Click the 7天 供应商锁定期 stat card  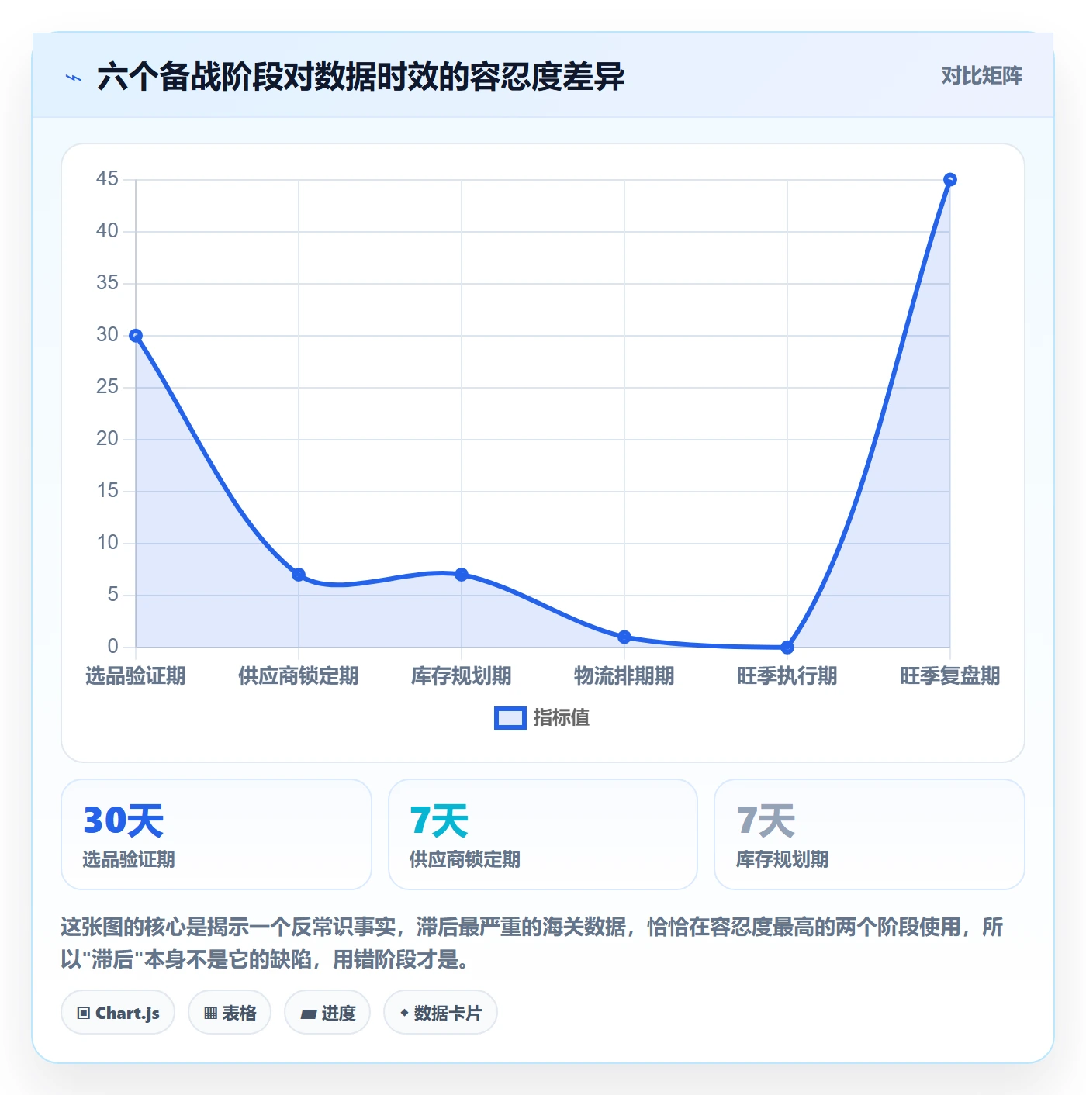[543, 834]
